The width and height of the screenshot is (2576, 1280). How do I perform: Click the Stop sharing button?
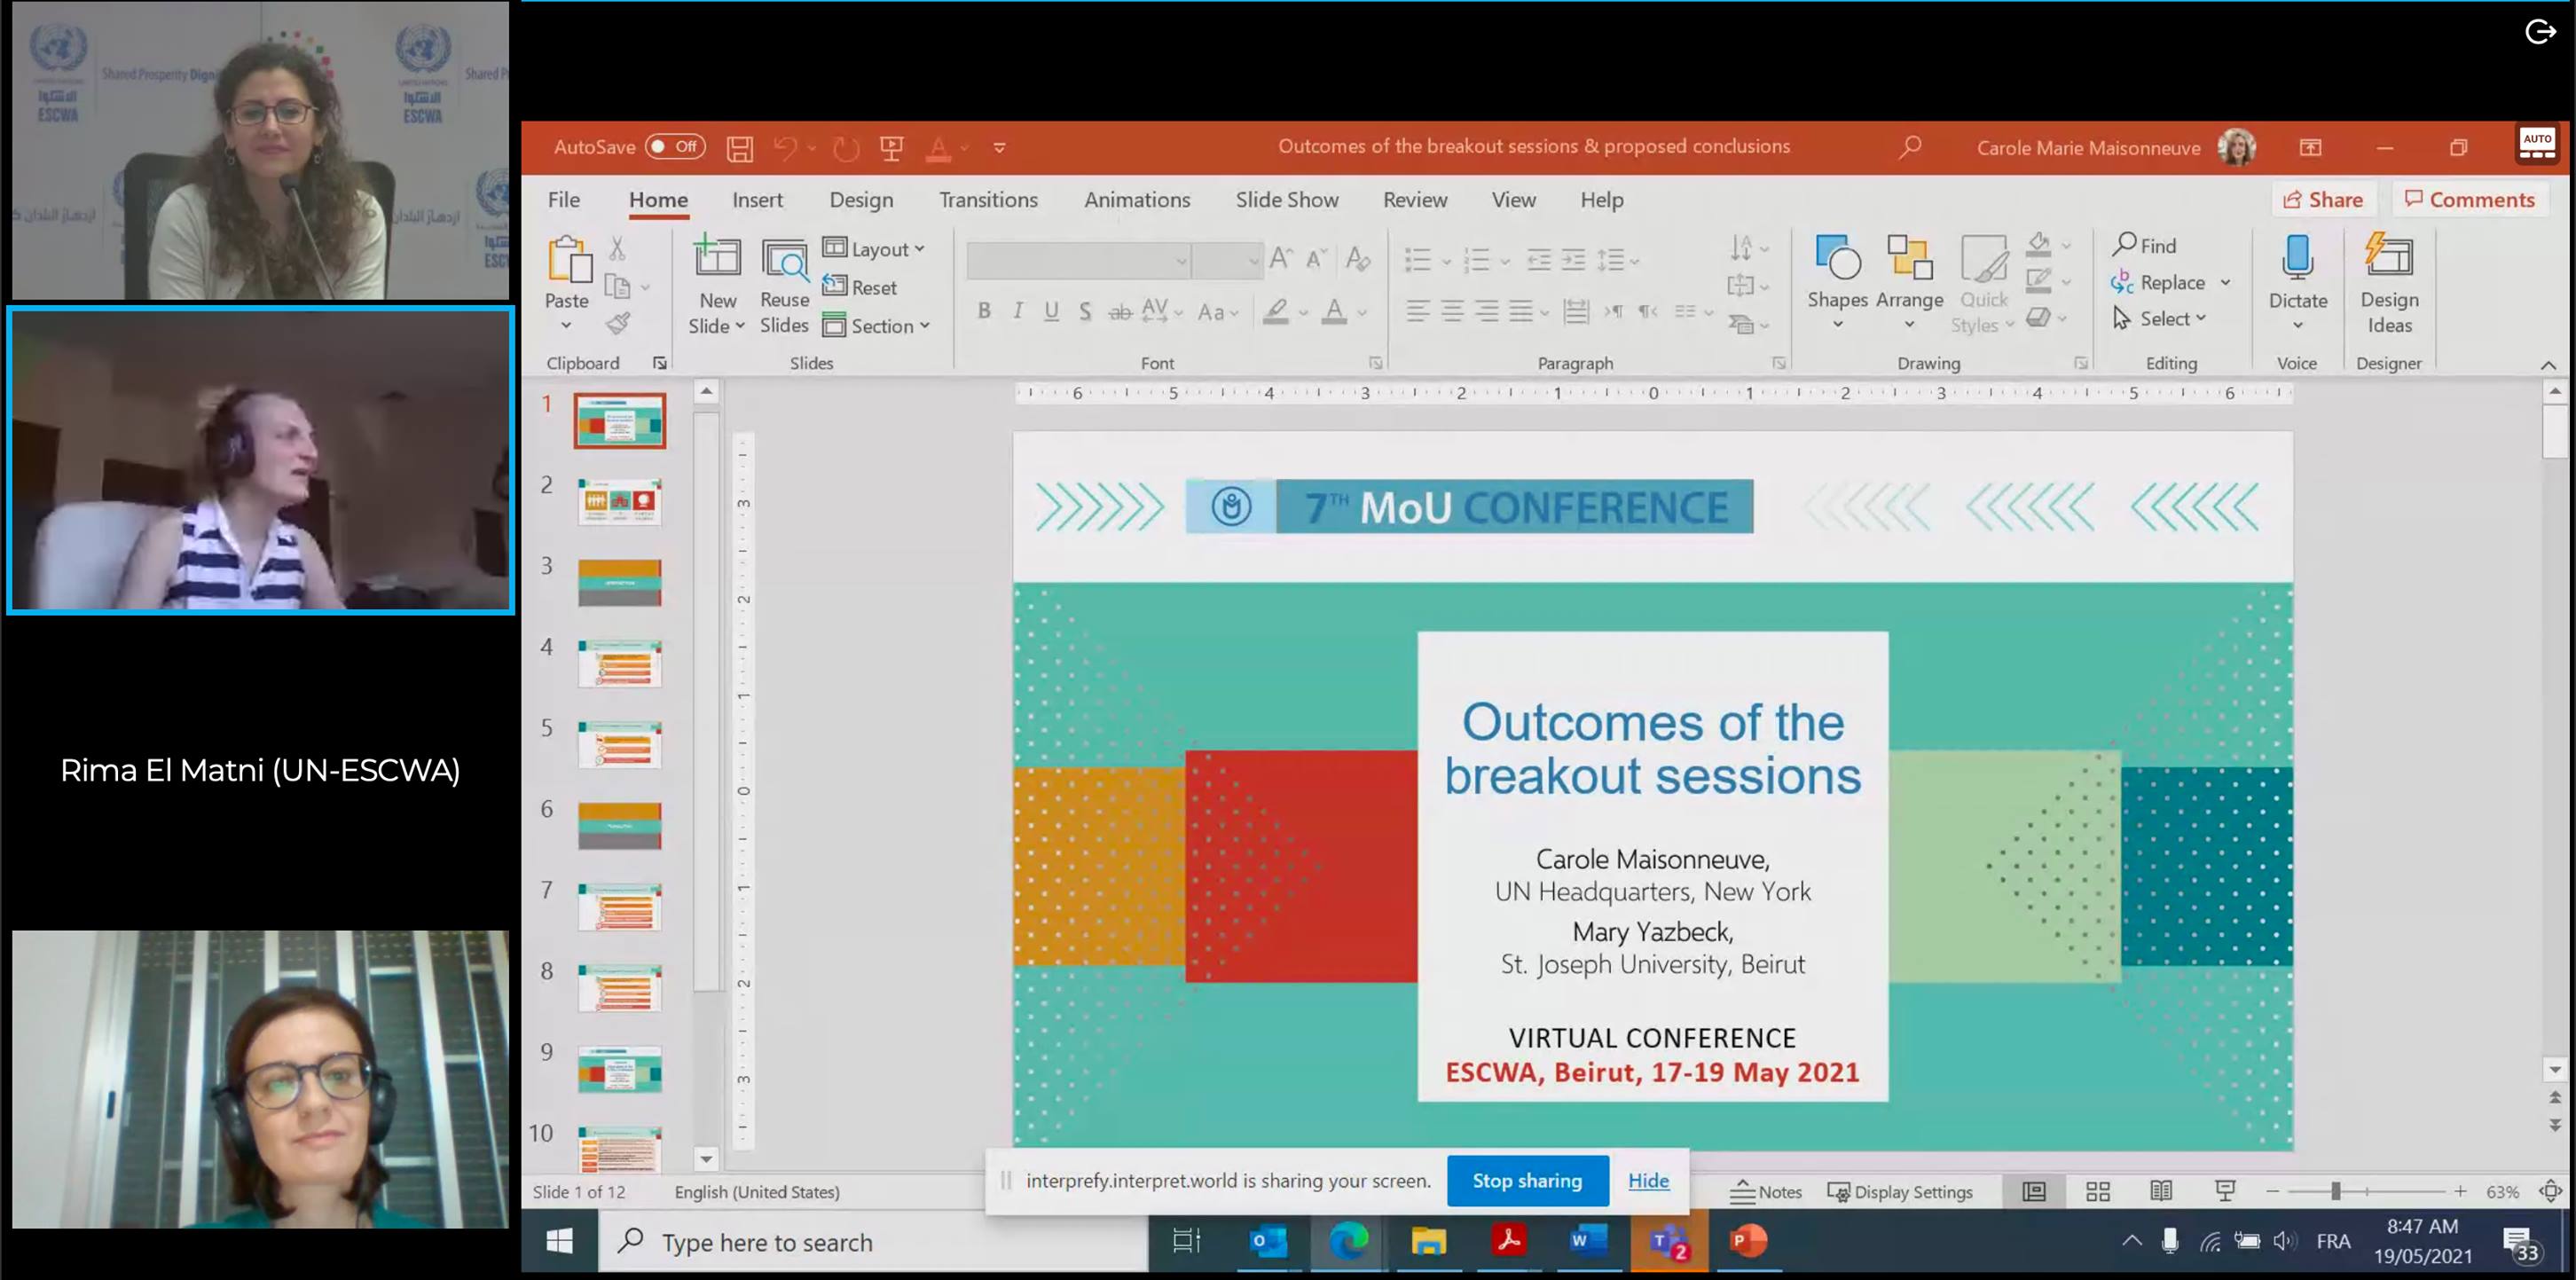[1527, 1181]
